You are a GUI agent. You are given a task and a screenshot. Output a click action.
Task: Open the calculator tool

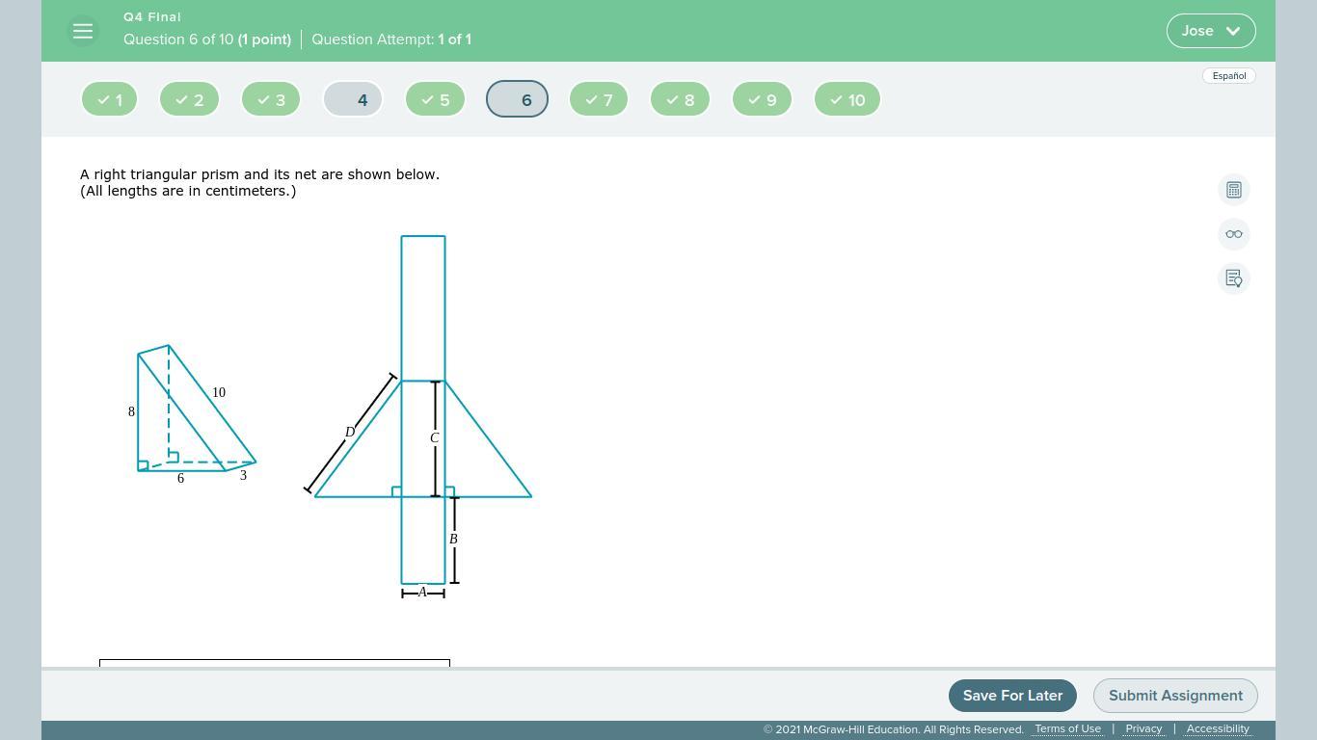pyautogui.click(x=1234, y=190)
